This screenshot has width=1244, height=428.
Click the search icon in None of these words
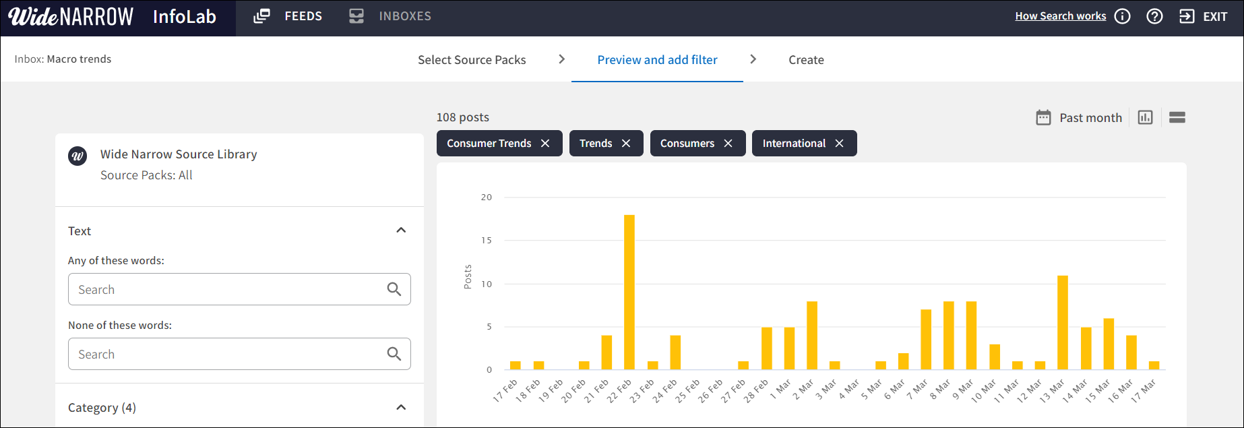tap(394, 354)
